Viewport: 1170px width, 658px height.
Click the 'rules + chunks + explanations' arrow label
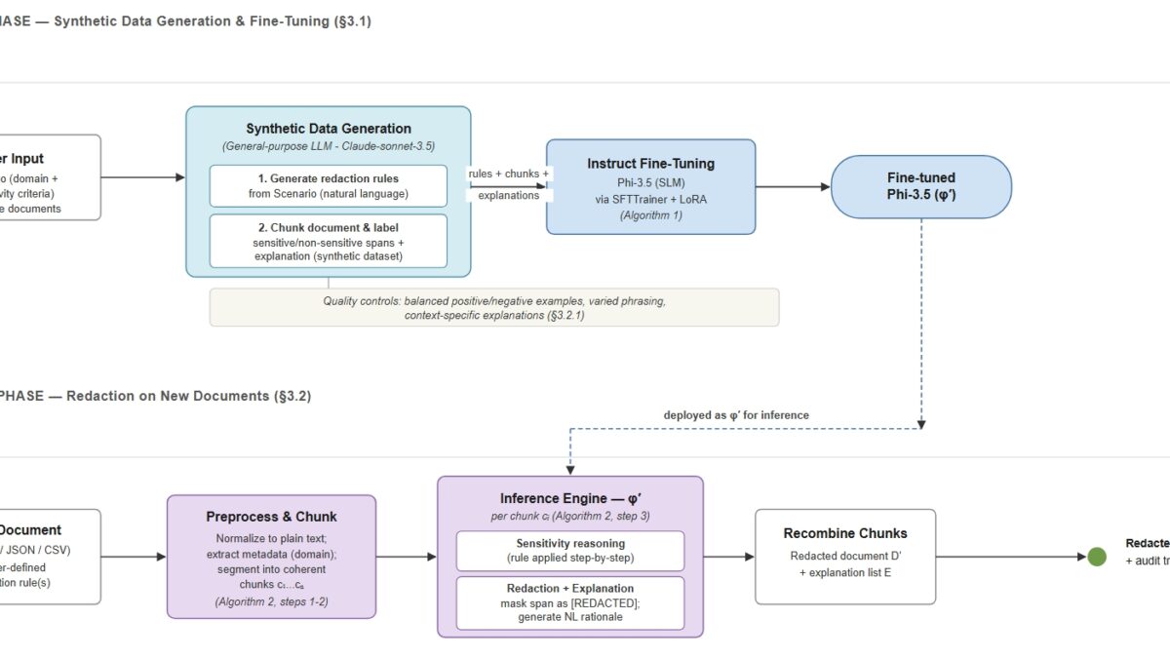[x=510, y=184]
